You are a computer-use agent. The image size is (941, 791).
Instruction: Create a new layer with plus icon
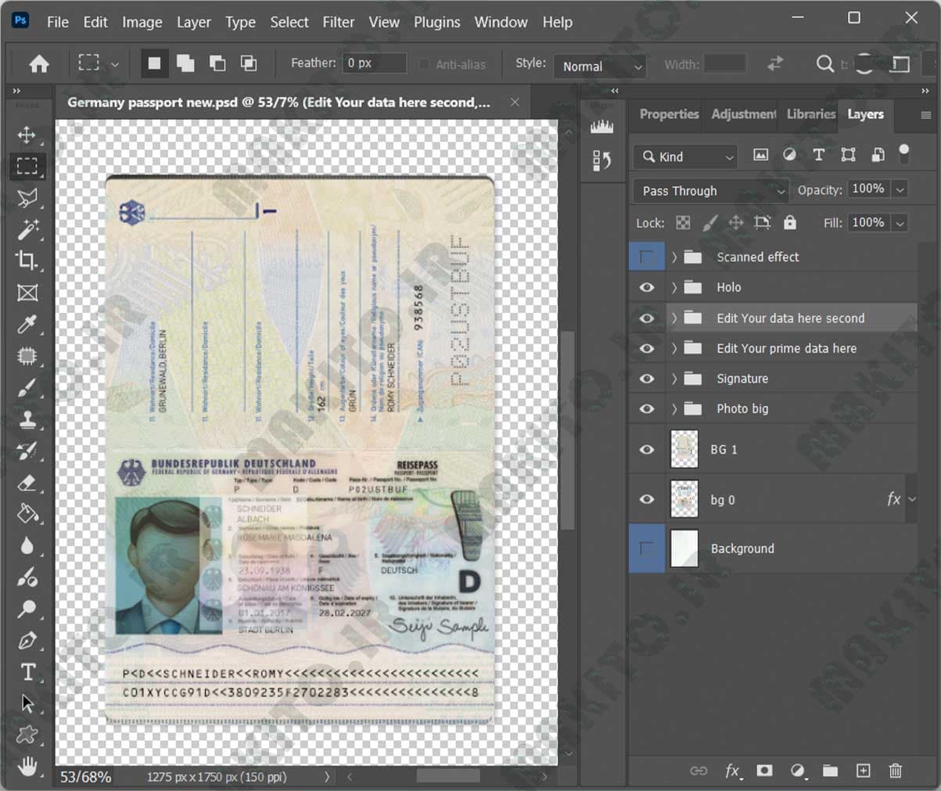(x=863, y=771)
